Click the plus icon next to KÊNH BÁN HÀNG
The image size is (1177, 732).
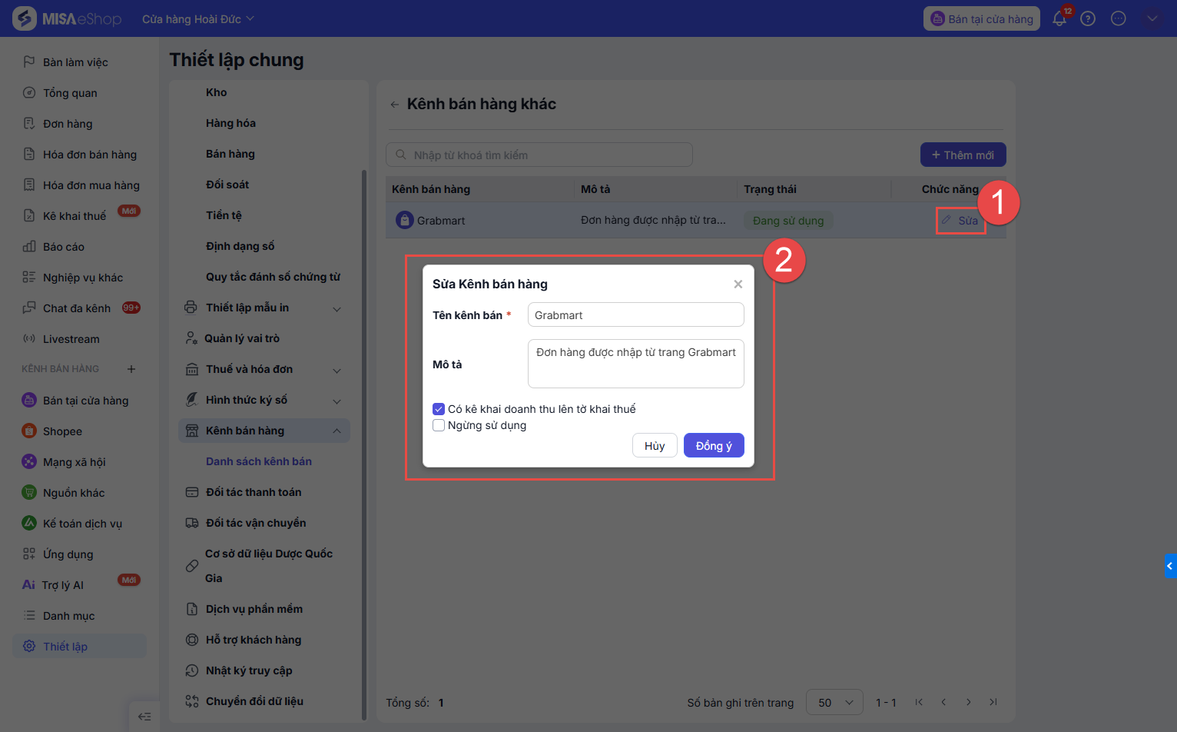pos(131,369)
